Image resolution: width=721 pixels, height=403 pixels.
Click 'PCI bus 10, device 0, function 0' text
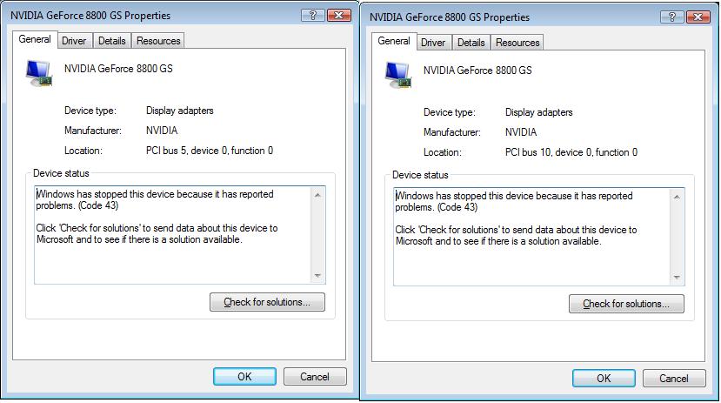(x=571, y=152)
